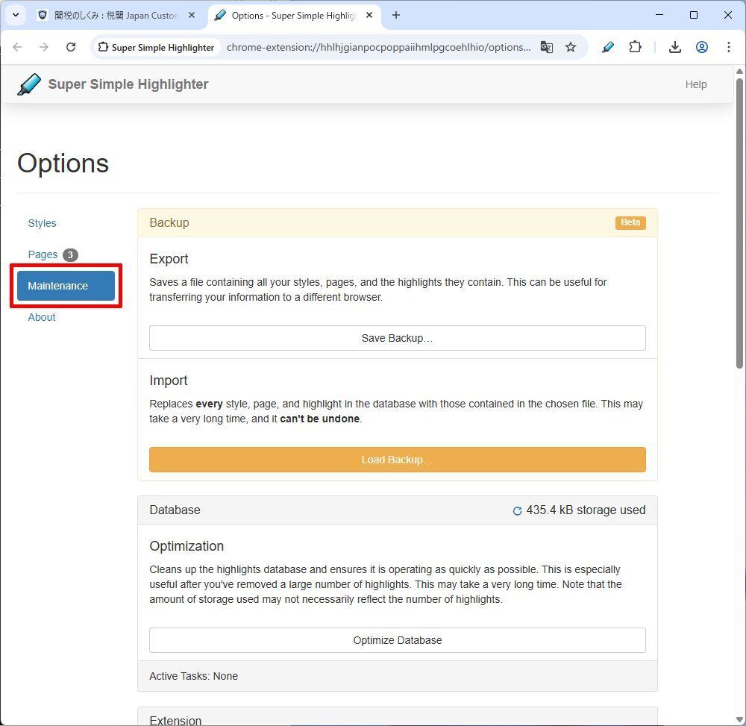
Task: Open the Downloads icon
Action: pyautogui.click(x=674, y=47)
